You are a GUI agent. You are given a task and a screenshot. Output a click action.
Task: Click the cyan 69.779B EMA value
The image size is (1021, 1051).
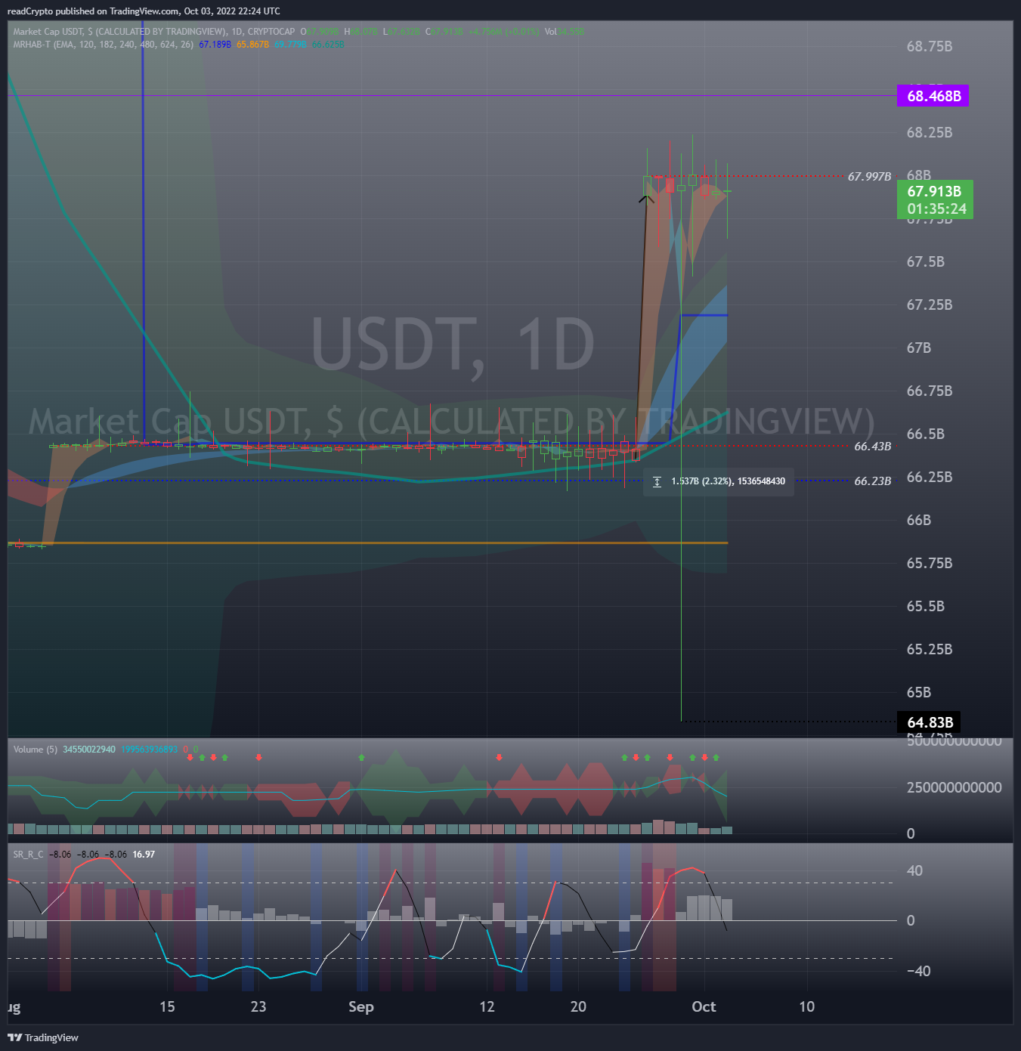click(x=290, y=45)
